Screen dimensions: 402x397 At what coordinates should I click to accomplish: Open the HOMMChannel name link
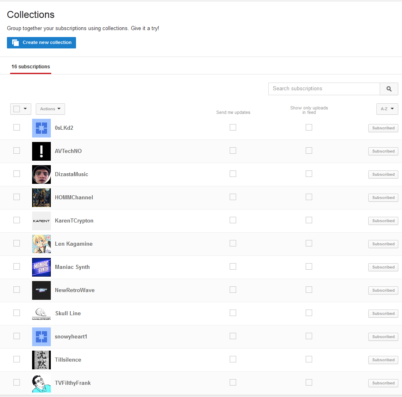tap(74, 198)
